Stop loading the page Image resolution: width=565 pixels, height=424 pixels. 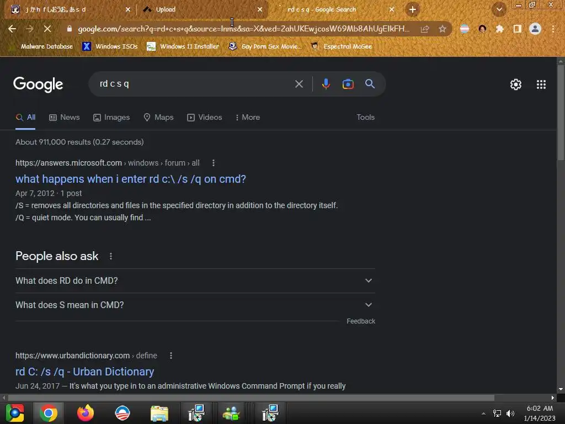coord(47,29)
